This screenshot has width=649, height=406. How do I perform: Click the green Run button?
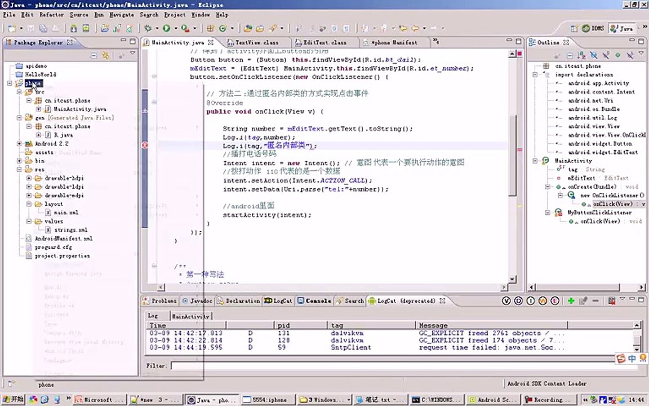pos(166,28)
